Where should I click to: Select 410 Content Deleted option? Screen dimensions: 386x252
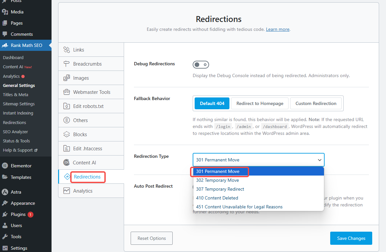(x=217, y=198)
